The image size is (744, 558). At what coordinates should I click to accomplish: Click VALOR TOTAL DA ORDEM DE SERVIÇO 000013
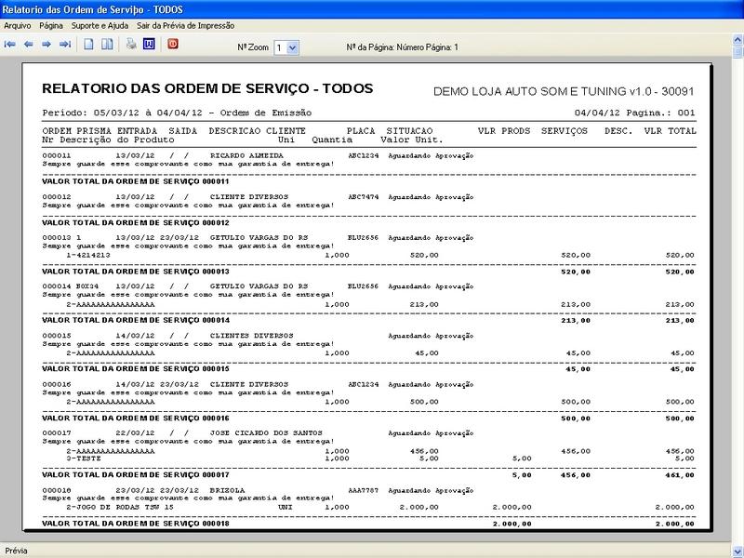click(x=136, y=272)
